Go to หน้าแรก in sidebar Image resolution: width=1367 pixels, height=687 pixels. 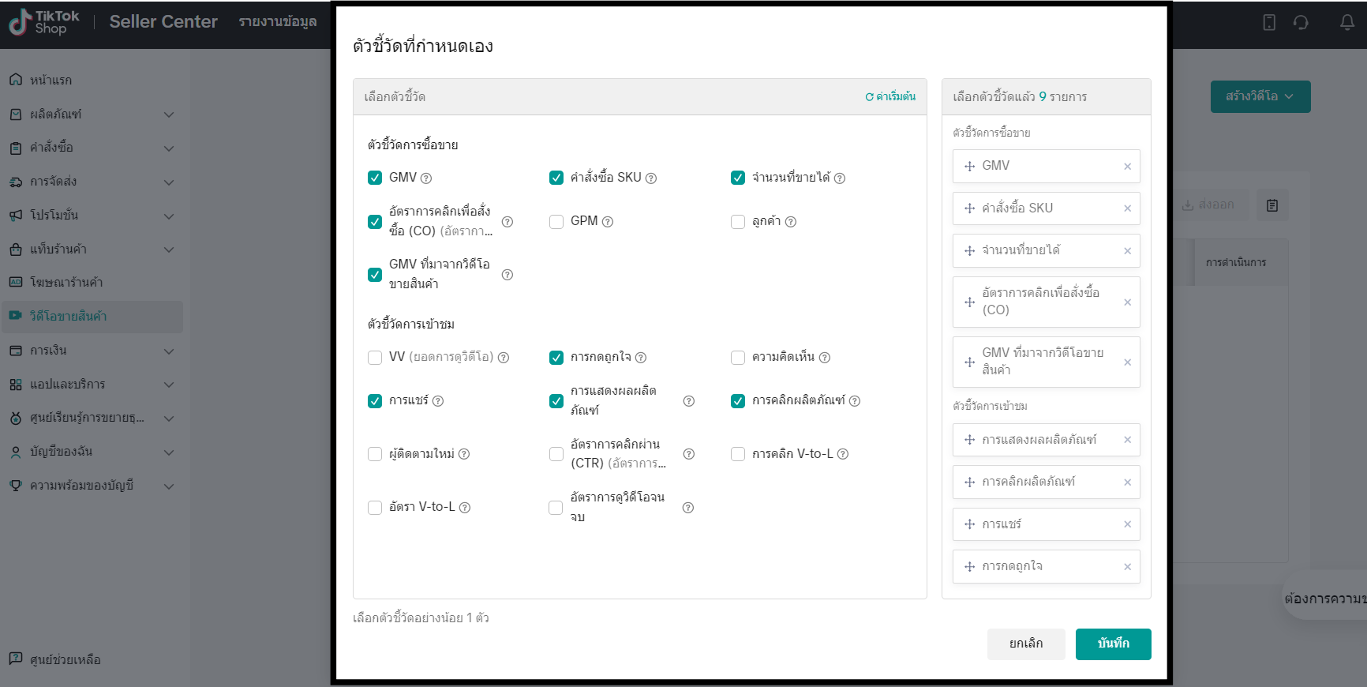(x=51, y=81)
